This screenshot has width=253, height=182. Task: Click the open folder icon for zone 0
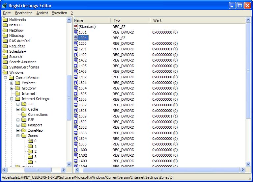coord(30,141)
